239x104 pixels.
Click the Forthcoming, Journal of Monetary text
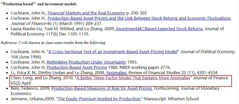[x=187, y=88]
